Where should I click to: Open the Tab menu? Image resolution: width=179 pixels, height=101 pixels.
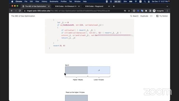pyautogui.click(x=70, y=1)
